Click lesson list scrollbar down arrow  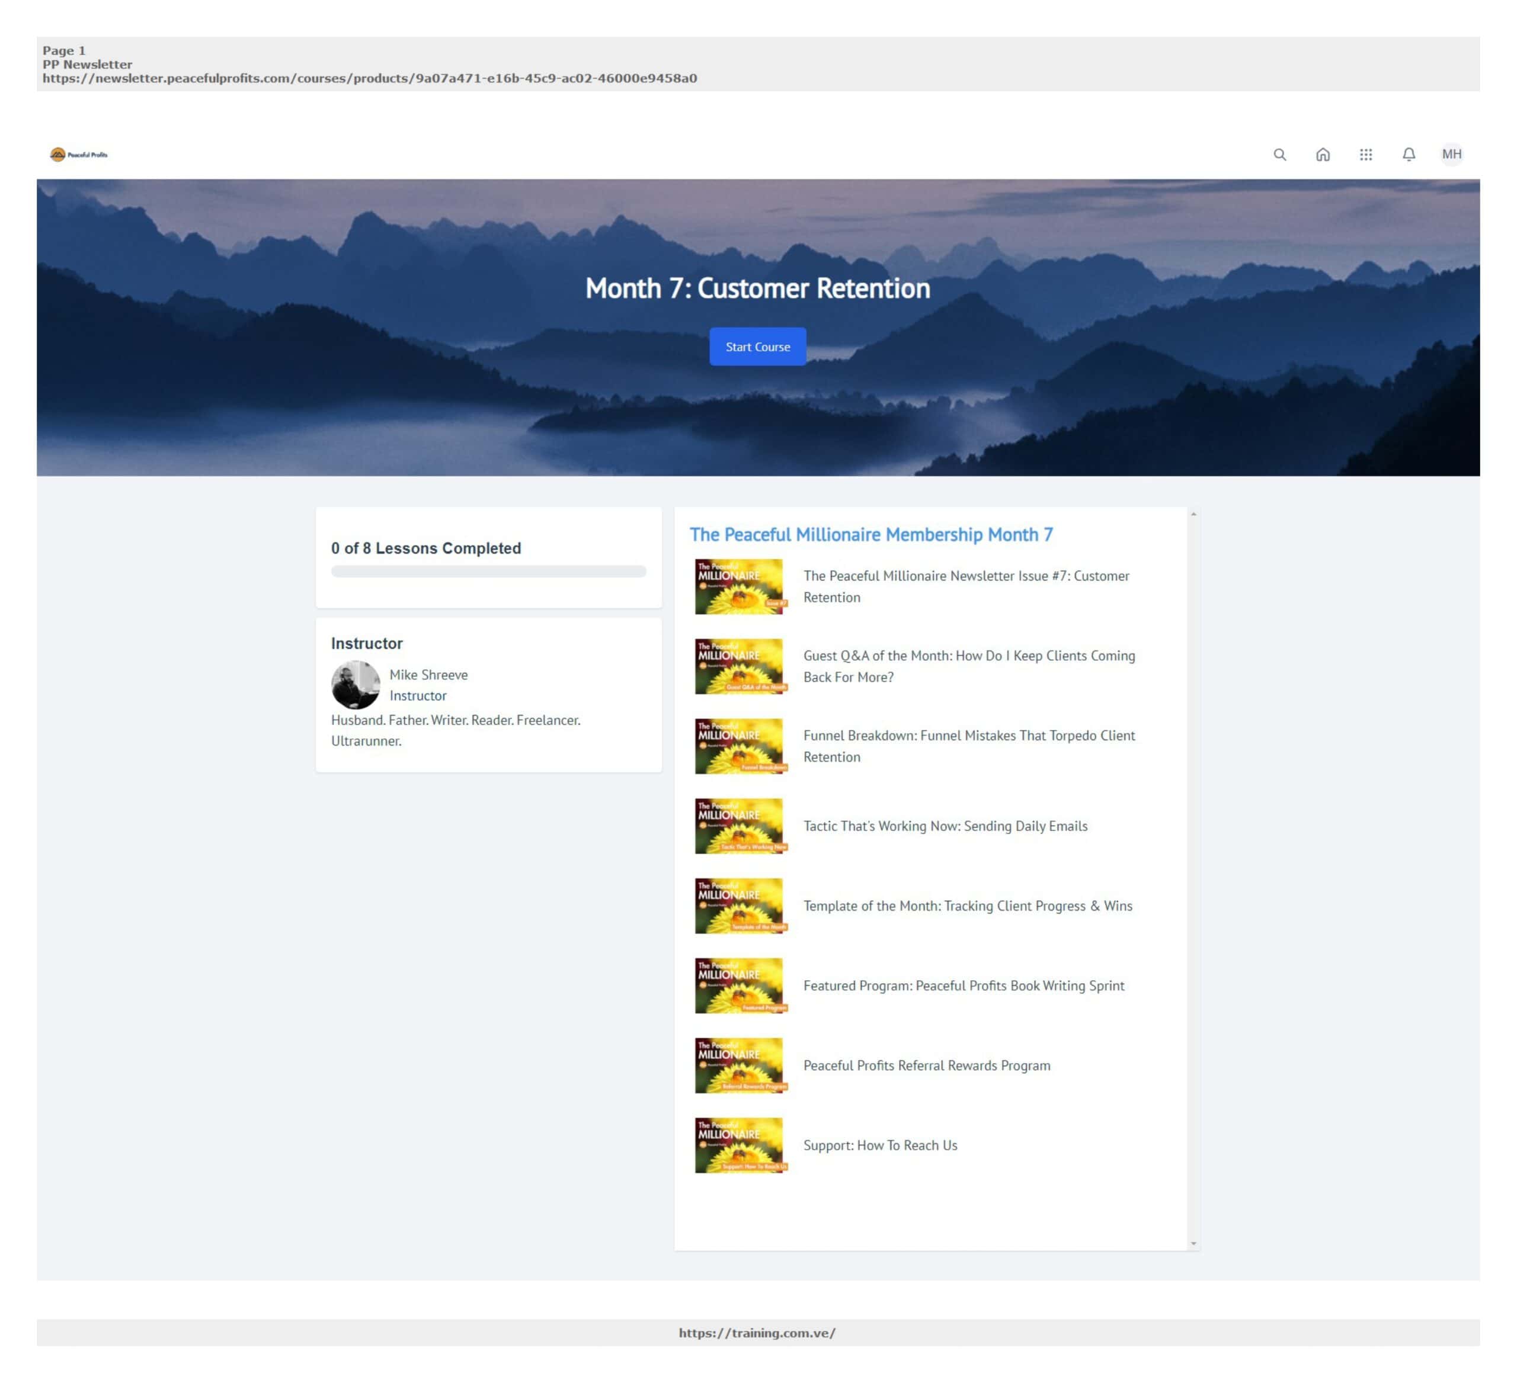(x=1193, y=1243)
